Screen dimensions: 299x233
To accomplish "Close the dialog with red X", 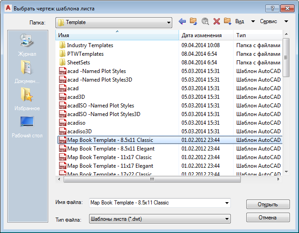I will (287, 8).
